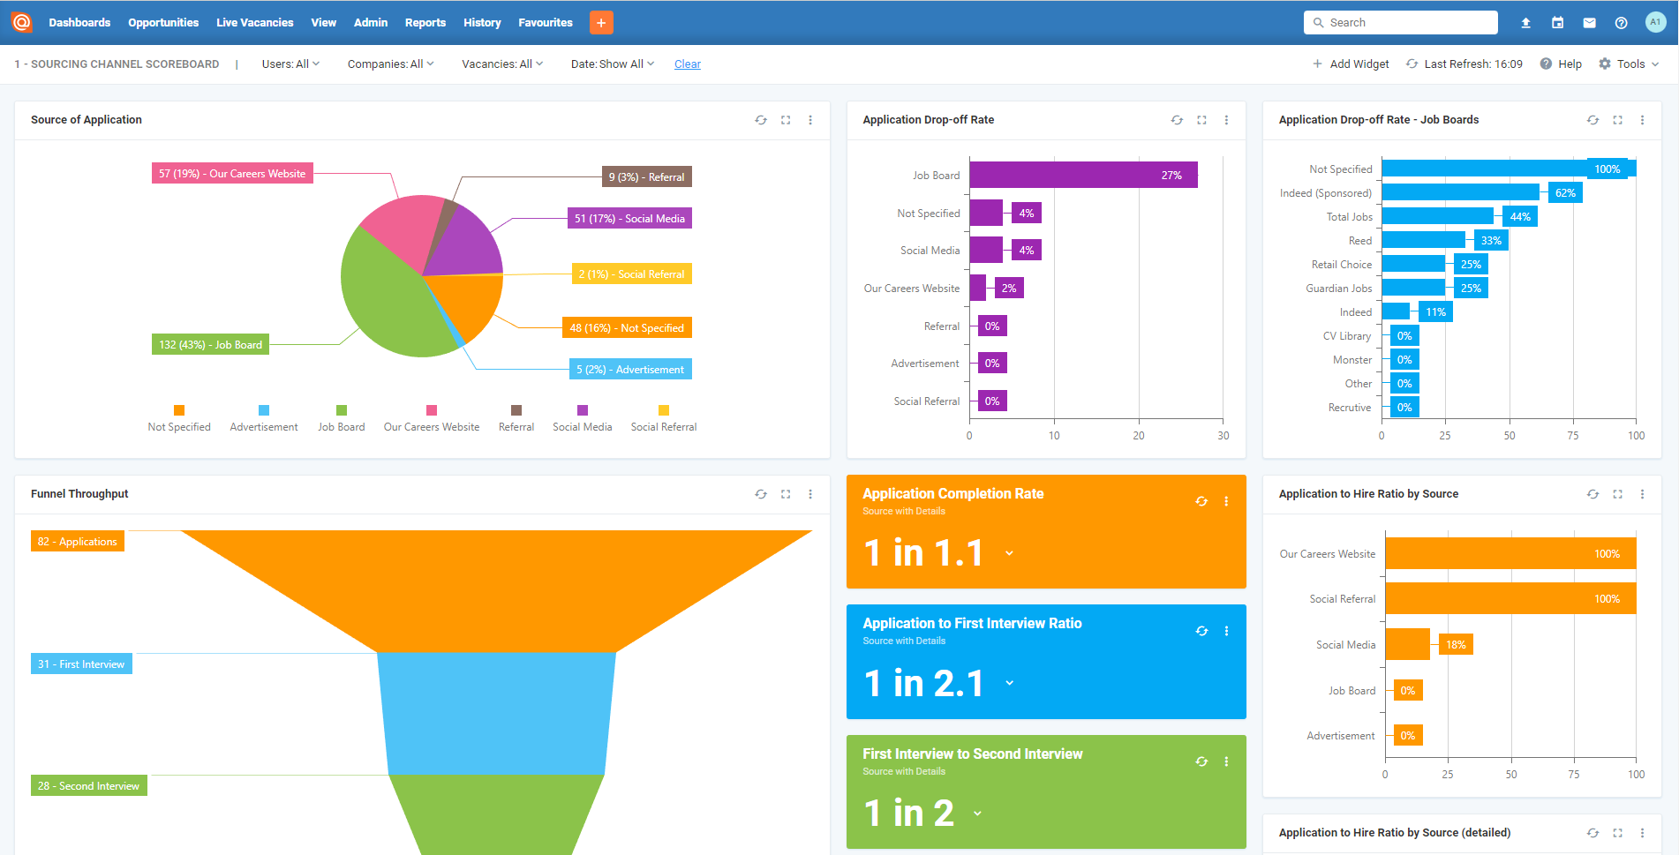Refresh the Source of Application widget
This screenshot has height=855, width=1679.
point(761,120)
